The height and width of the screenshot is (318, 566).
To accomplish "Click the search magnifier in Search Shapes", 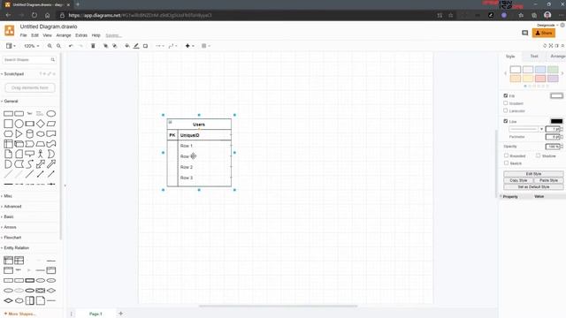I will point(53,60).
